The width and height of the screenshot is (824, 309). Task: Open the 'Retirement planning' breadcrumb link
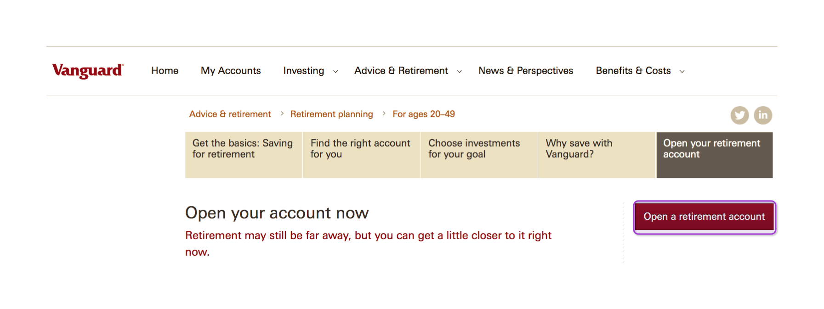[332, 114]
